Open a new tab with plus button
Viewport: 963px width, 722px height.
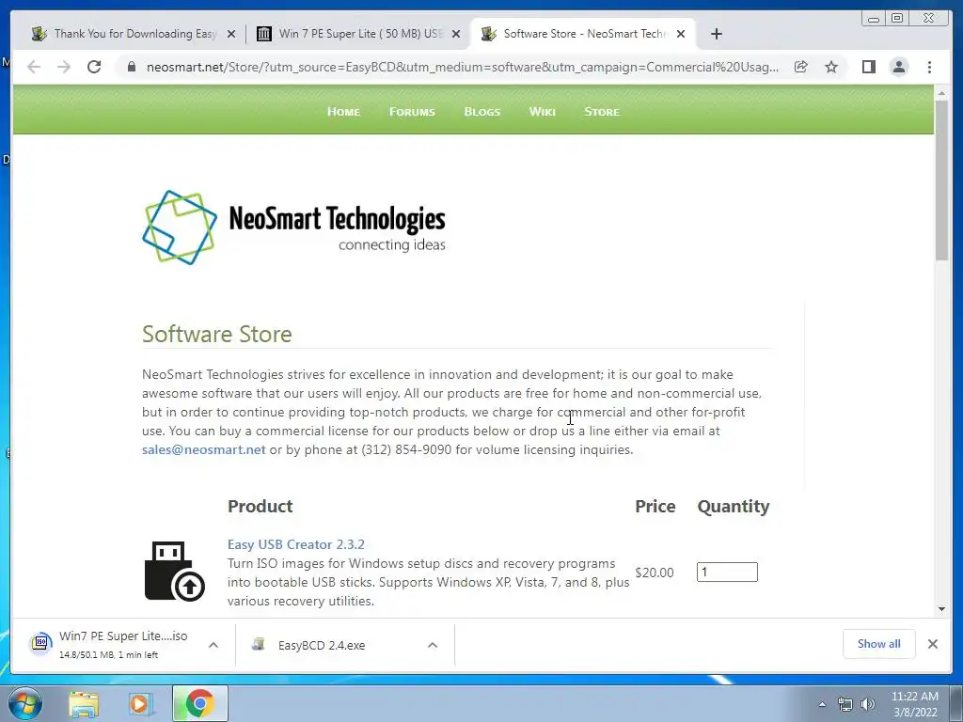click(x=716, y=34)
